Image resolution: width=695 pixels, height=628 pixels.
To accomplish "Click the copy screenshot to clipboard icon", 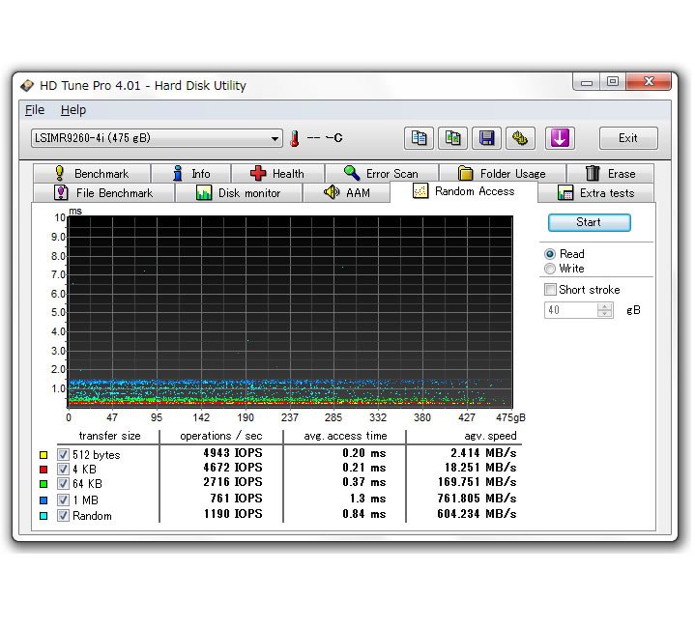I will [452, 138].
